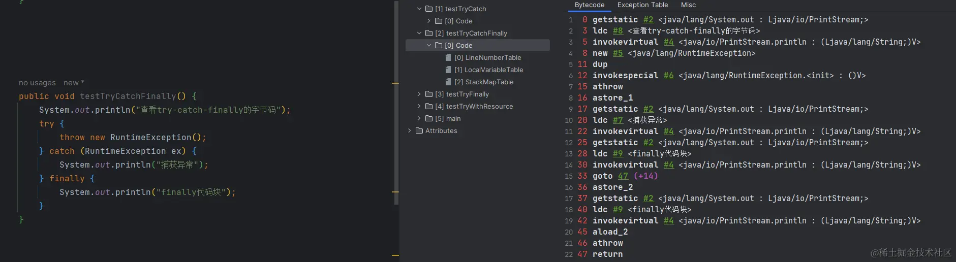Follow constant pool link #8 on ldc line
The image size is (956, 262).
click(618, 30)
